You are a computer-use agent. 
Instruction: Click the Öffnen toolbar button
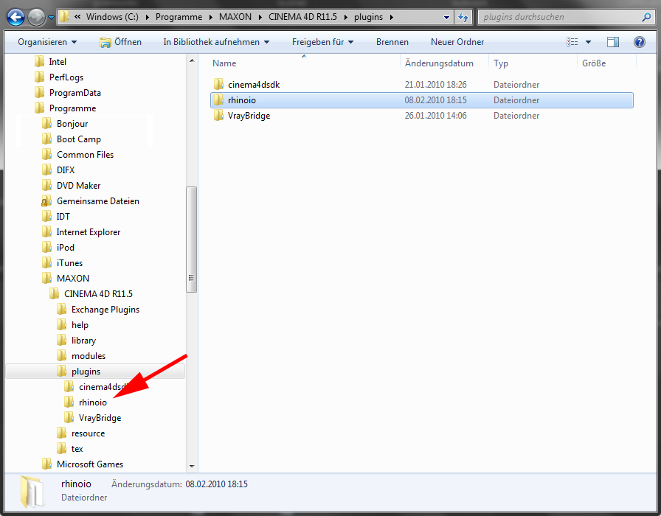tap(120, 42)
